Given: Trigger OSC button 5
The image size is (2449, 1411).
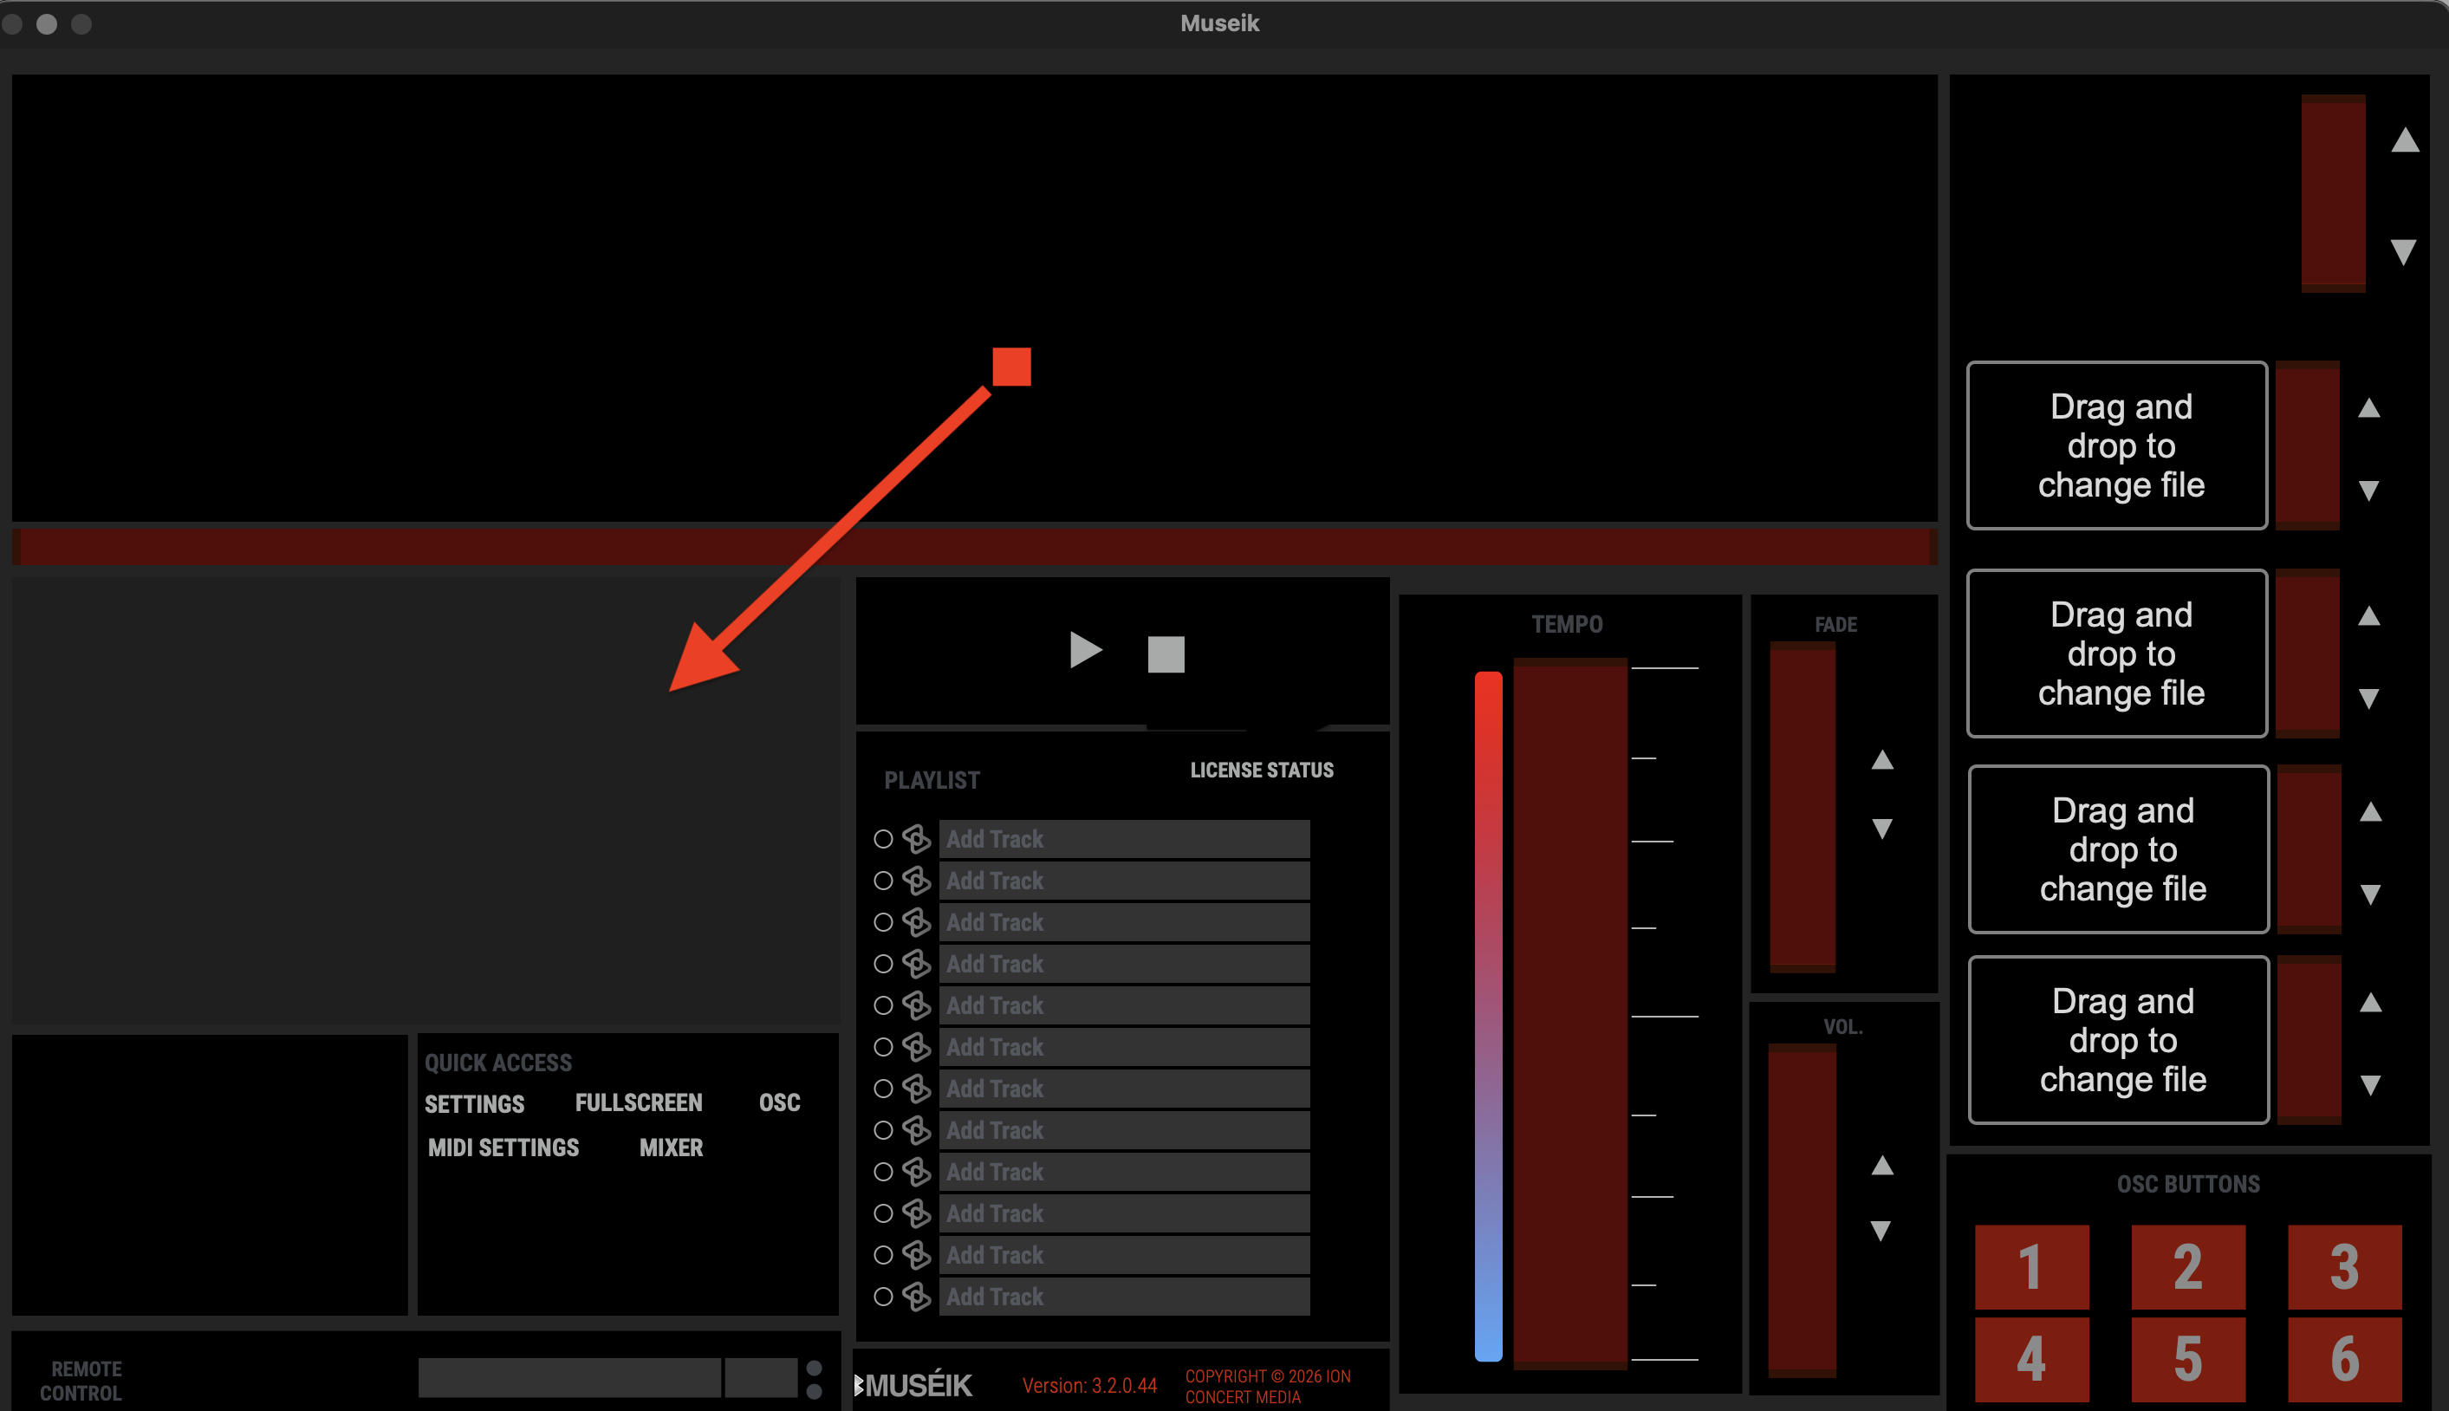Looking at the screenshot, I should point(2188,1359).
